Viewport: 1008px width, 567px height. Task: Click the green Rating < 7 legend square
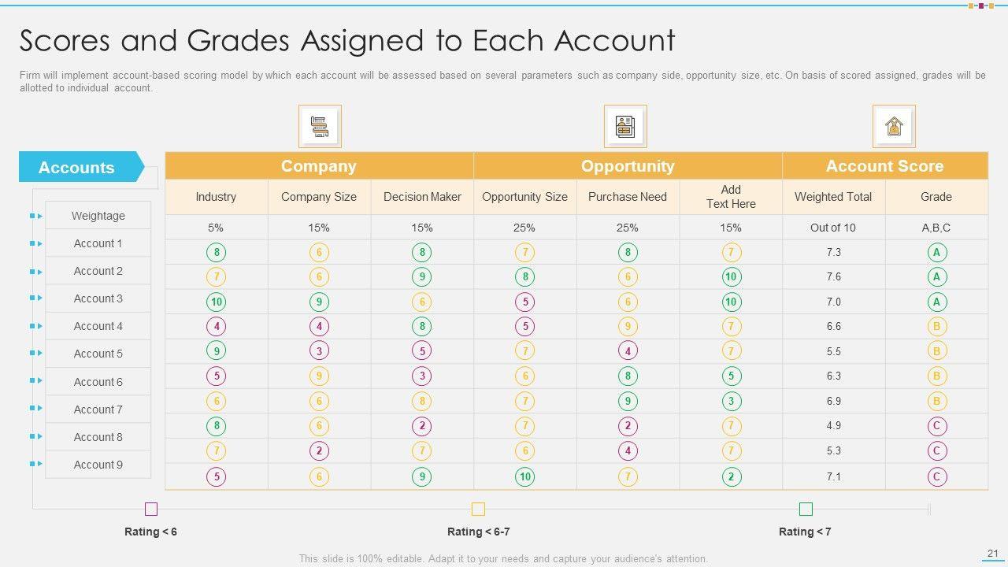click(x=806, y=509)
